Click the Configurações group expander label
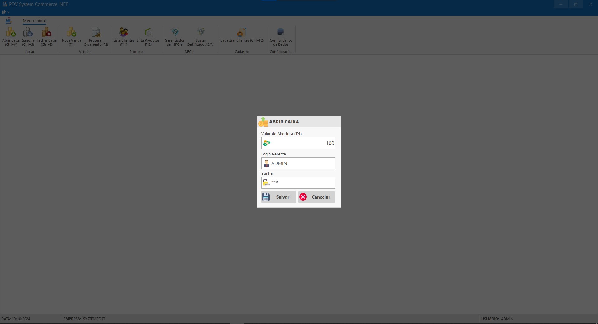 pyautogui.click(x=281, y=52)
